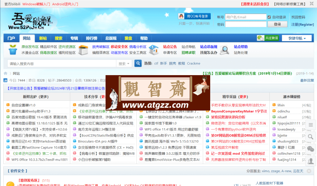
Task: Select the 门户 navigation tab
Action: [11, 38]
